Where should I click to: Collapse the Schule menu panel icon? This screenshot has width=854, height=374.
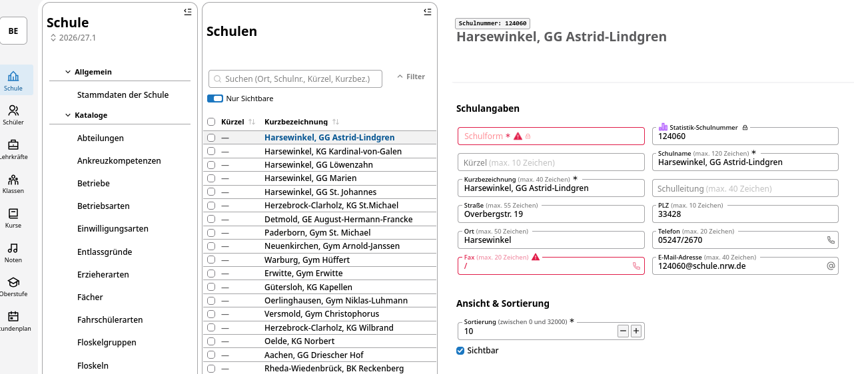pos(187,11)
